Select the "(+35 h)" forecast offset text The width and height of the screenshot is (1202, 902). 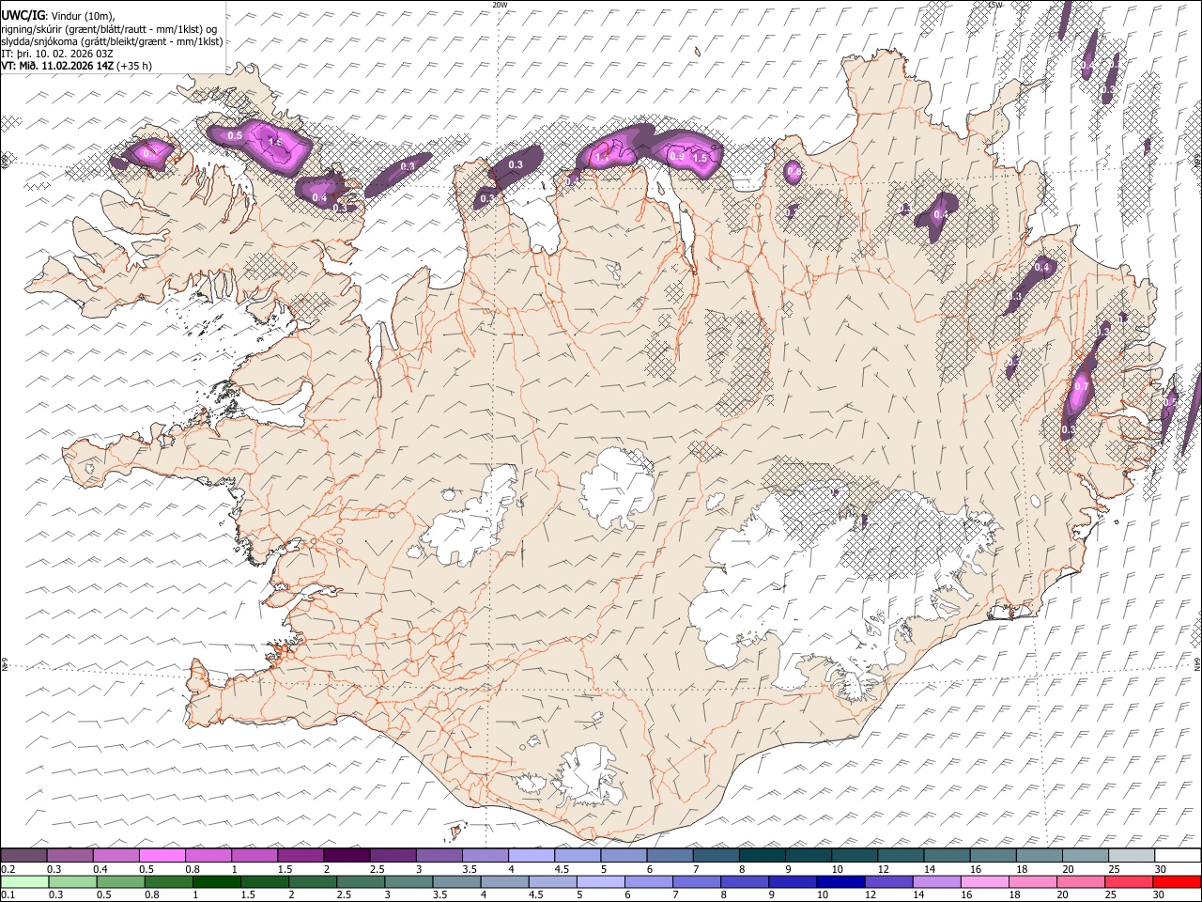point(134,66)
